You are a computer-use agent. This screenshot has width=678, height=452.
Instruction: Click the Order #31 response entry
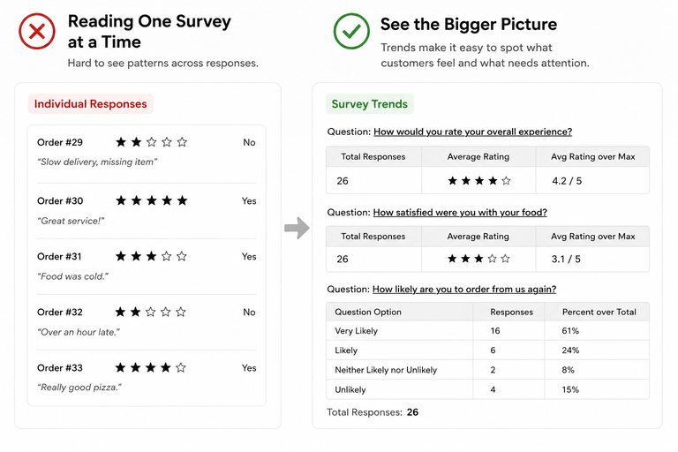(x=147, y=266)
